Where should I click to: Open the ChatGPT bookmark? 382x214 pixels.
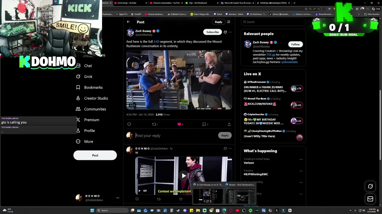click(x=136, y=14)
